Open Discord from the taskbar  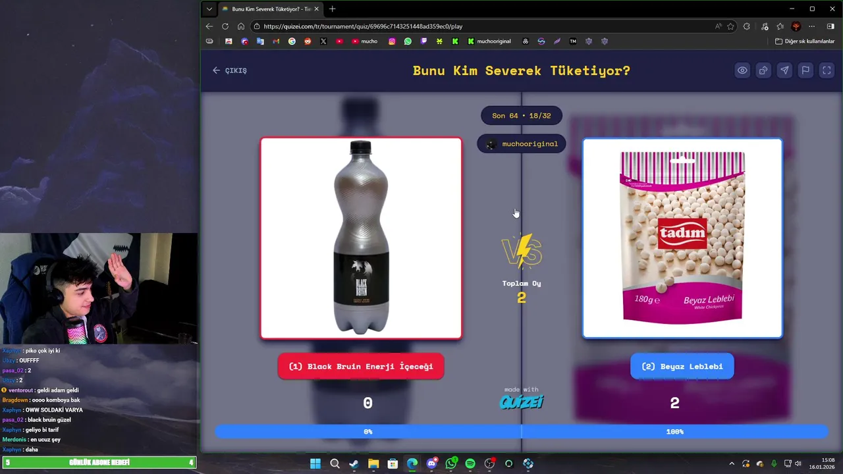[x=431, y=463]
